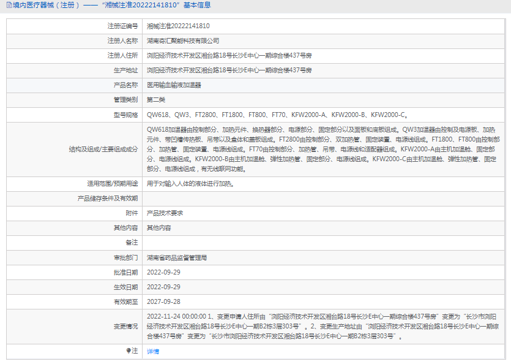Click the 注册证编号 label
511x364 pixels.
click(123, 26)
